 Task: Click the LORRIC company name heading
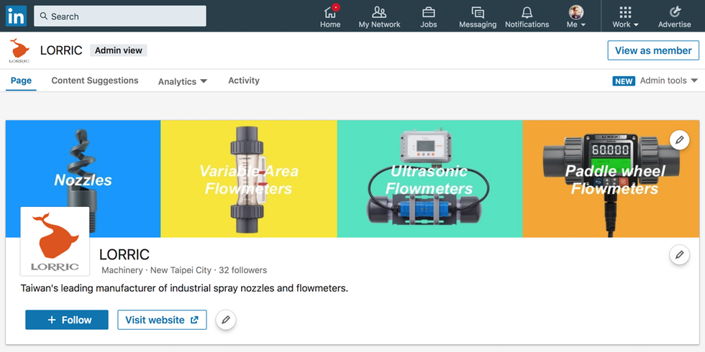tap(124, 254)
